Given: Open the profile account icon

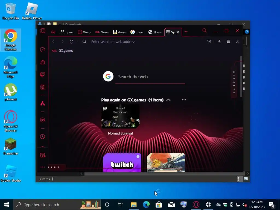Looking at the screenshot, I should tap(238, 42).
